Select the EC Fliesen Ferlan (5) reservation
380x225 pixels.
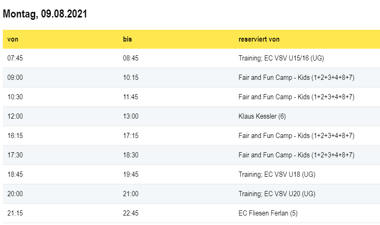[268, 213]
